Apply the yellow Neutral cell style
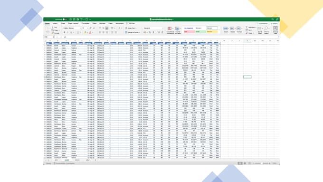This screenshot has height=182, width=323. pyautogui.click(x=212, y=32)
